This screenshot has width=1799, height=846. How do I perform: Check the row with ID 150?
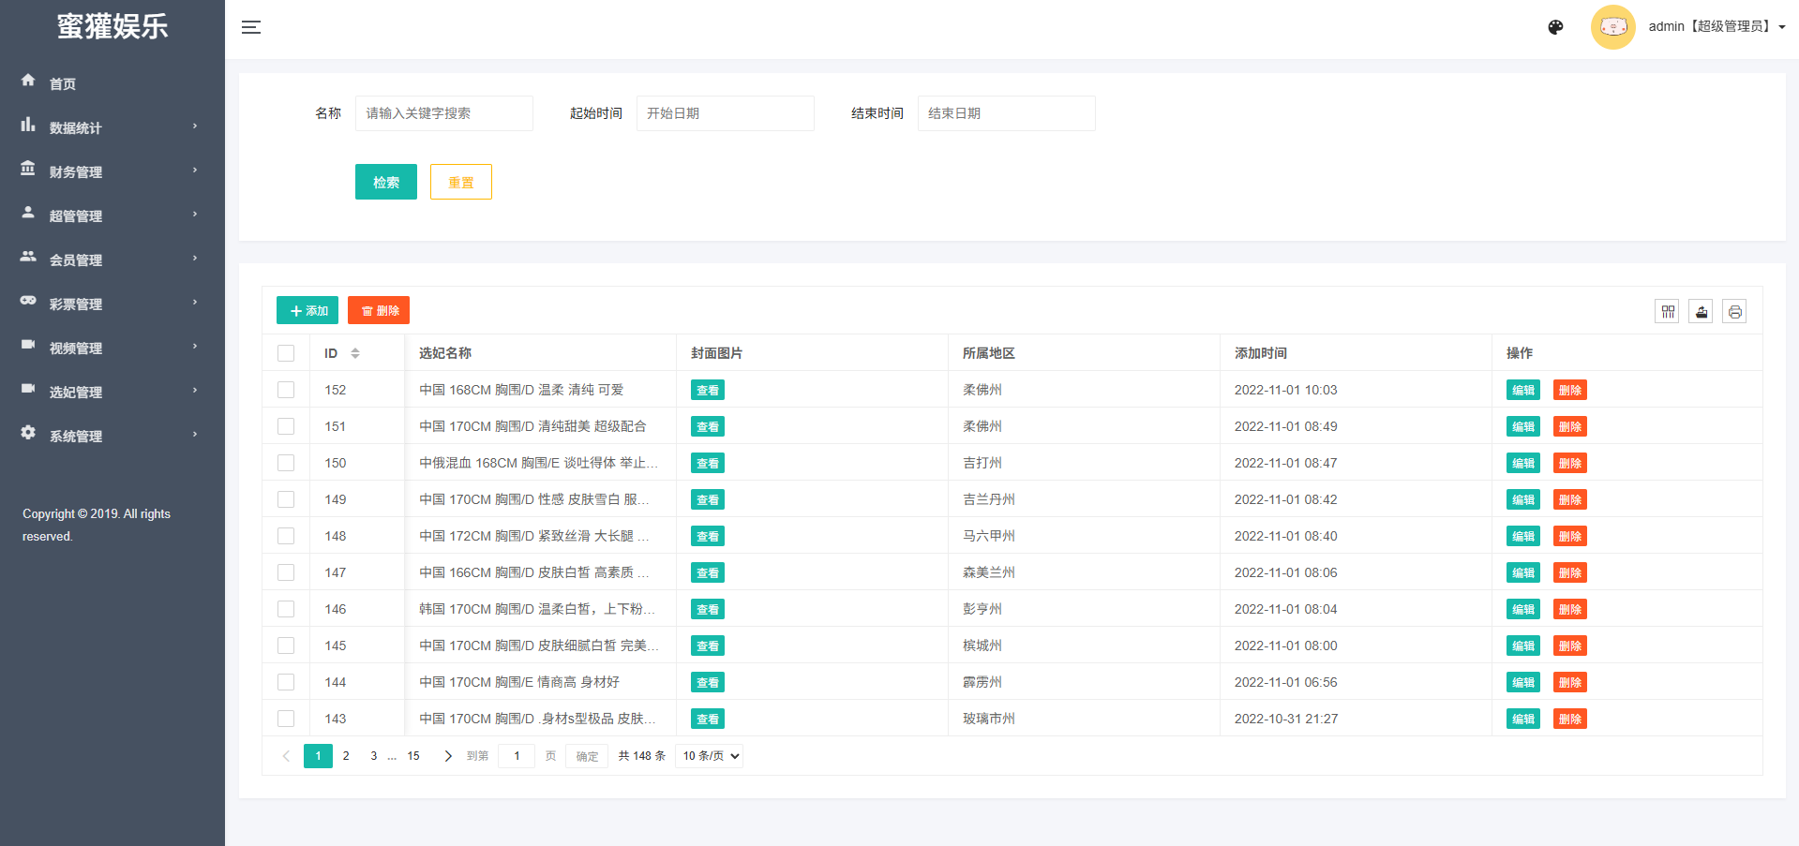[x=286, y=463]
